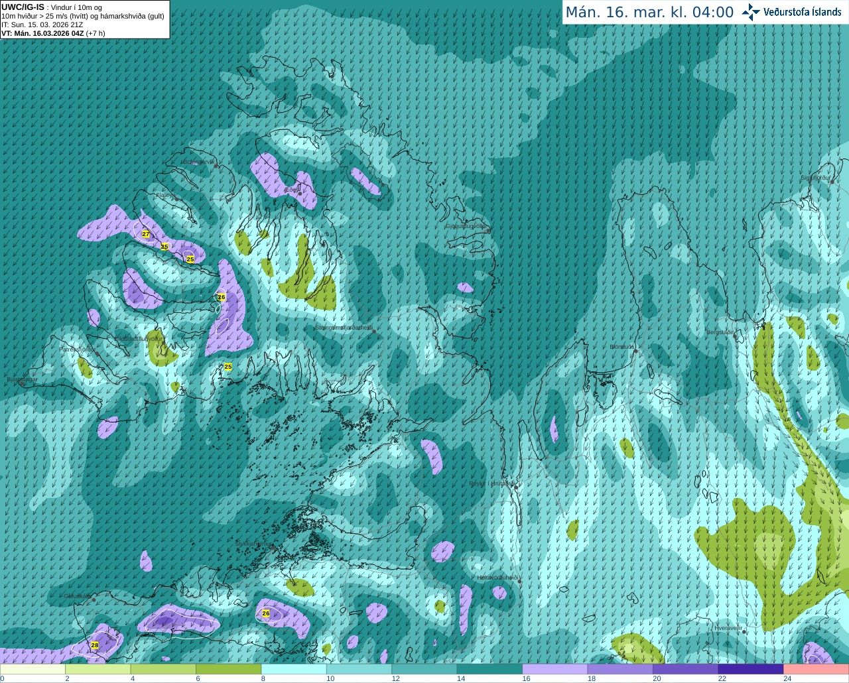The height and width of the screenshot is (683, 849).
Task: Select the Bergstaðir station label
Action: pos(721,332)
